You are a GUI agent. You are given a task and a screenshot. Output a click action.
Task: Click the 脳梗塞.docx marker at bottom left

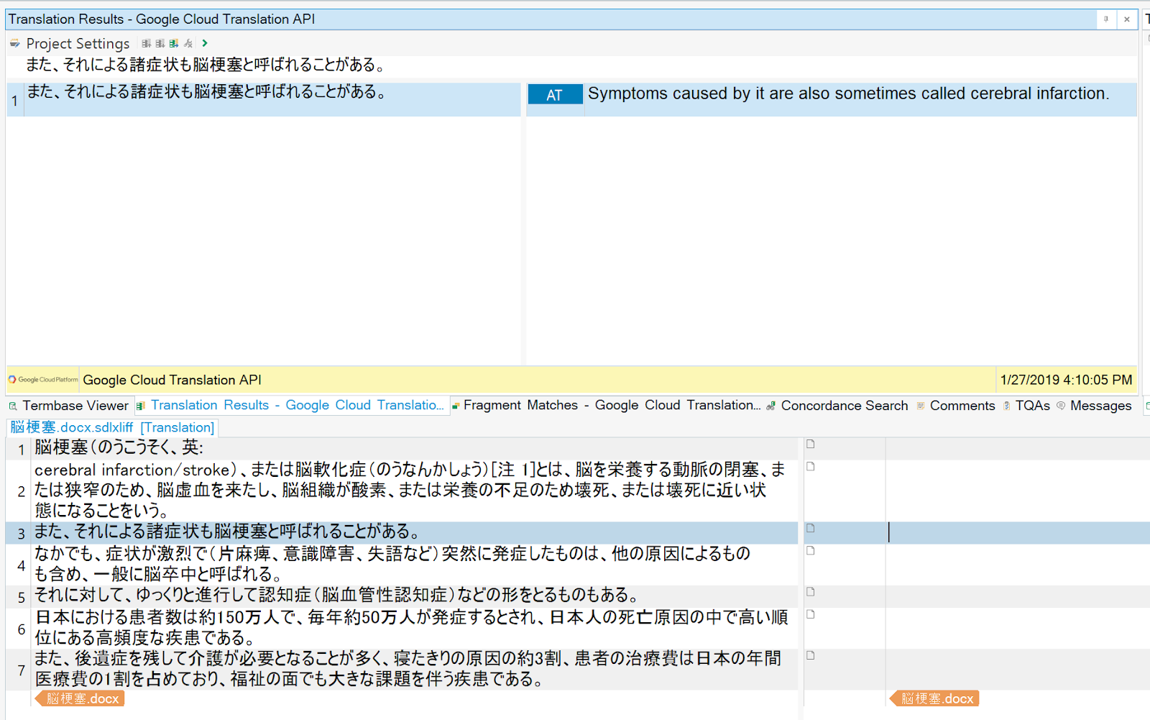[x=79, y=698]
